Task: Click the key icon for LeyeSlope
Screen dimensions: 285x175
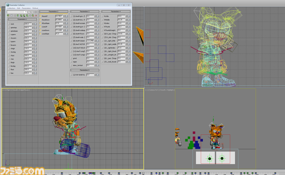Action: [67, 34]
